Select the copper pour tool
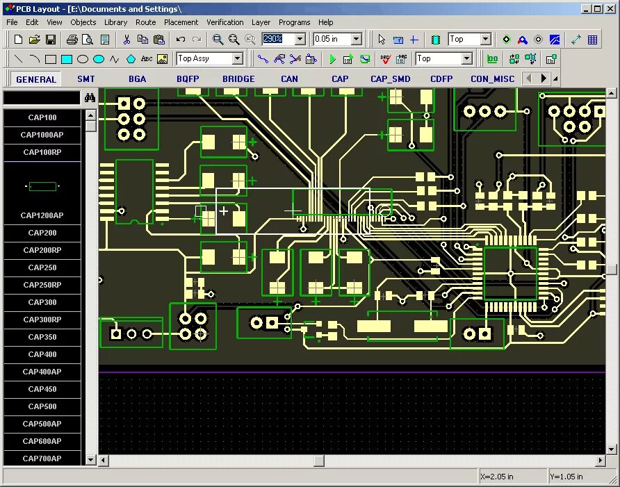Viewport: 620px width, 487px height. tap(555, 39)
